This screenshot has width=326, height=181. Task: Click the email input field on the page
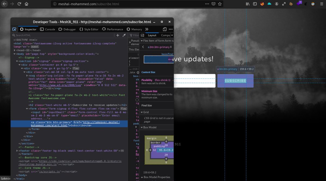click(195, 81)
